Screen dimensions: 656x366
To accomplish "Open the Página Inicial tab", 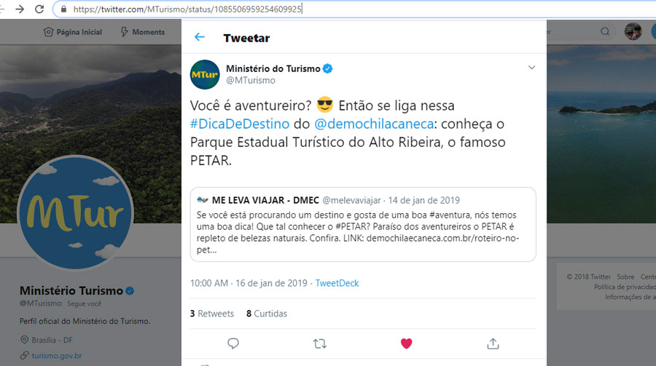I will pyautogui.click(x=73, y=32).
